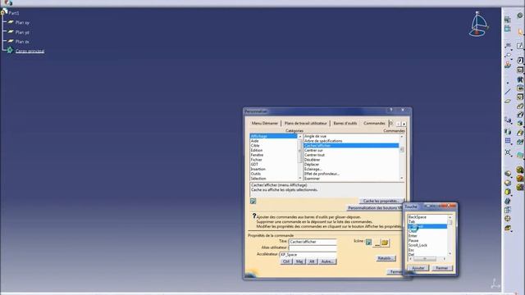Select Plan yz in the specification tree
This screenshot has width=525, height=295.
click(x=22, y=33)
